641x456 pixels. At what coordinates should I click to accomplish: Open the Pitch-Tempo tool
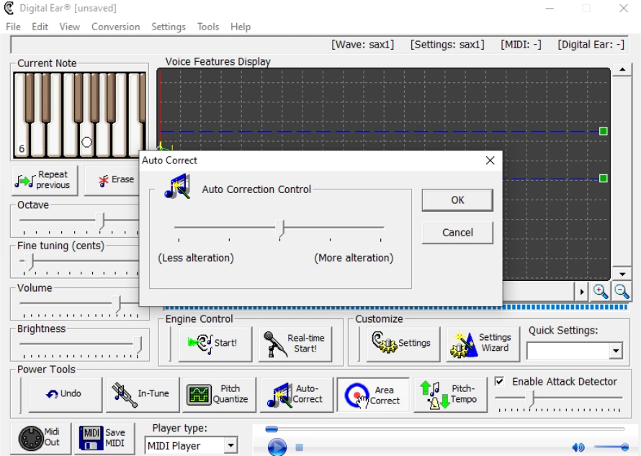click(450, 394)
